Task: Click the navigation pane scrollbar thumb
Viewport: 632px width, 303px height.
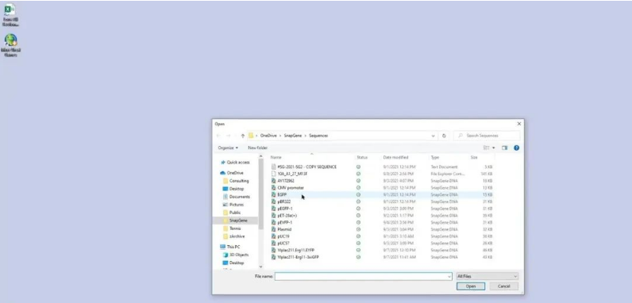Action: click(x=260, y=194)
